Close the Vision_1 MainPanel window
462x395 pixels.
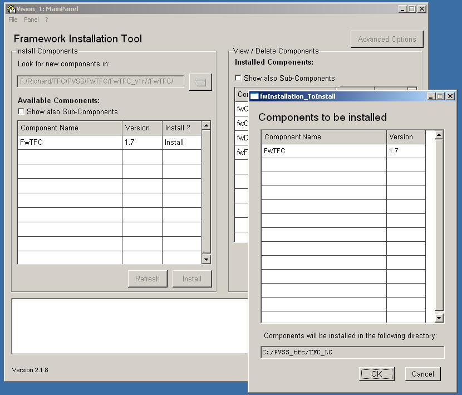[422, 9]
